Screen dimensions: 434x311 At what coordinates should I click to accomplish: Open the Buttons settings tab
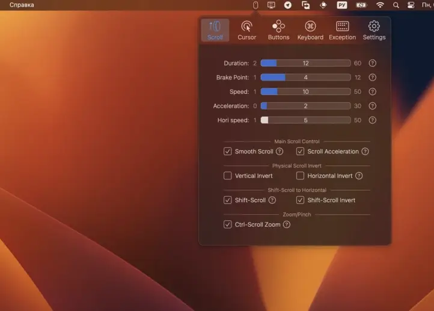[278, 30]
